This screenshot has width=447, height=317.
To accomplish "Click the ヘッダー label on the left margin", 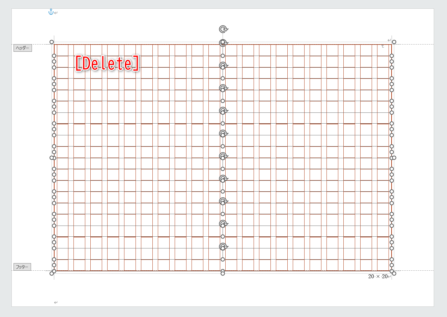I will click(22, 48).
